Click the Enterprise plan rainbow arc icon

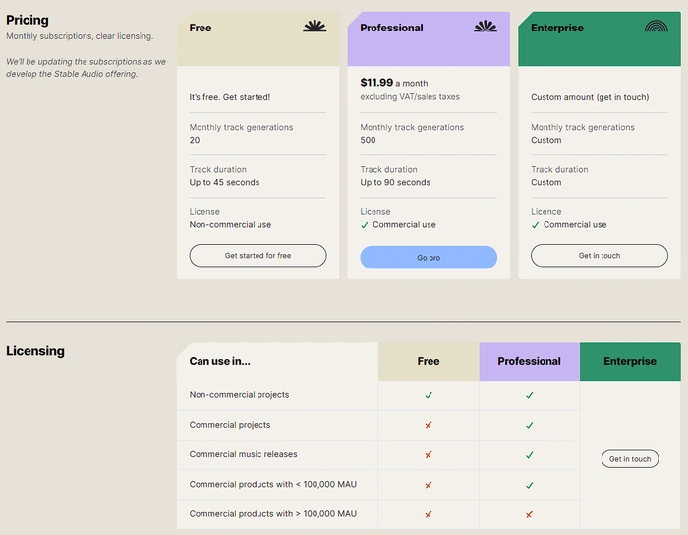point(657,27)
